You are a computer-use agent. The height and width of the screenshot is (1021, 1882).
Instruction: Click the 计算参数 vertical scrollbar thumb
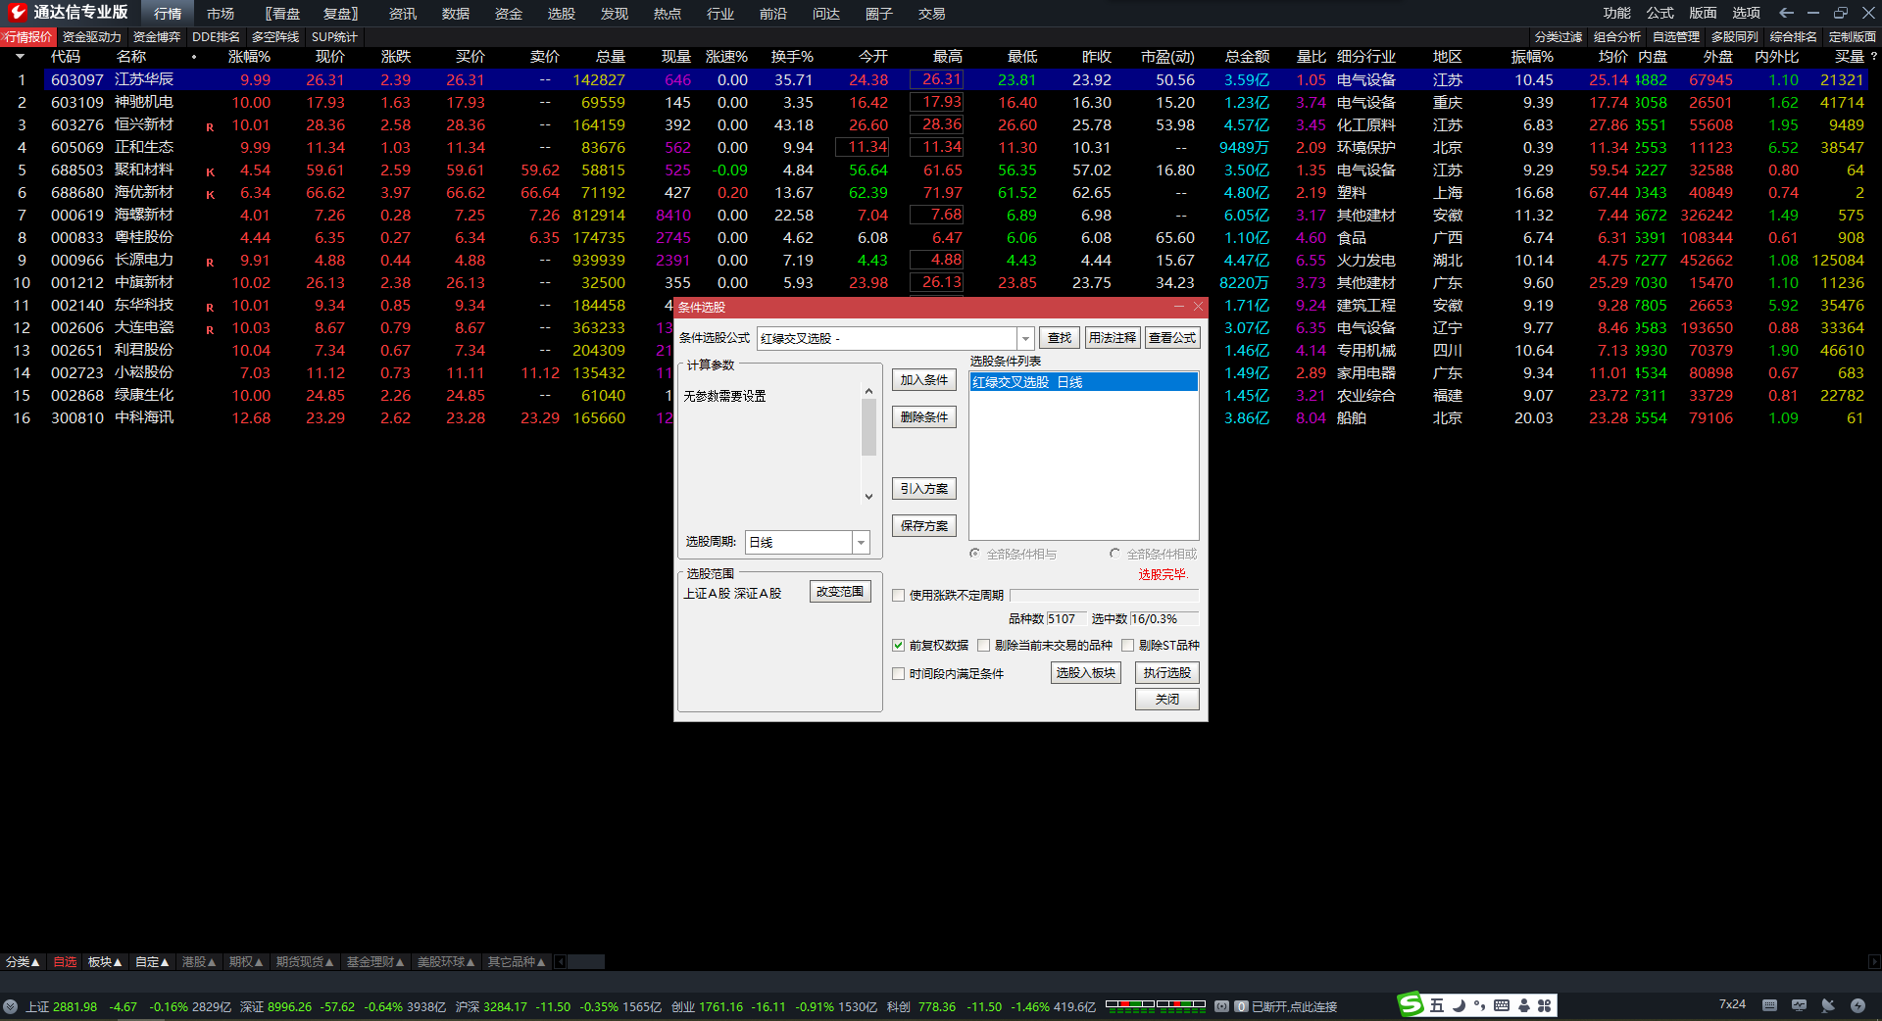(868, 427)
